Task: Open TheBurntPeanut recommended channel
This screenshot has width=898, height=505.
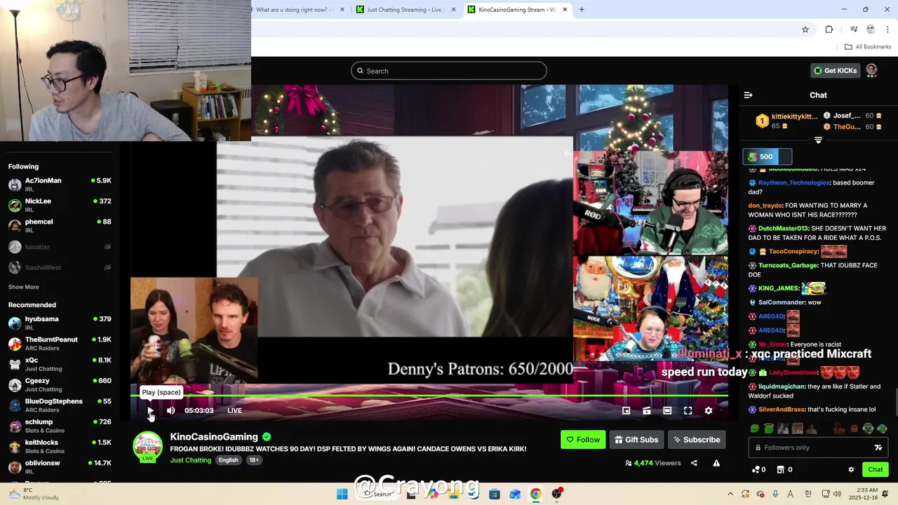Action: (x=60, y=344)
